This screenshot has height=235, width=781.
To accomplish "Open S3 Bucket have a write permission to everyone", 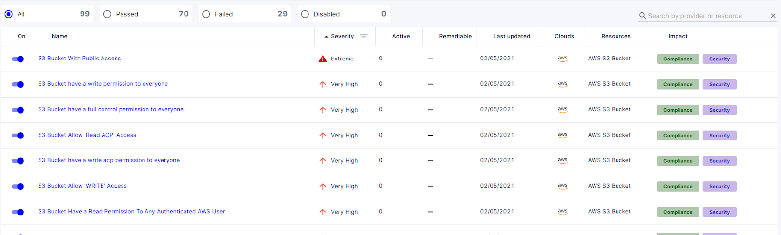I will (103, 84).
